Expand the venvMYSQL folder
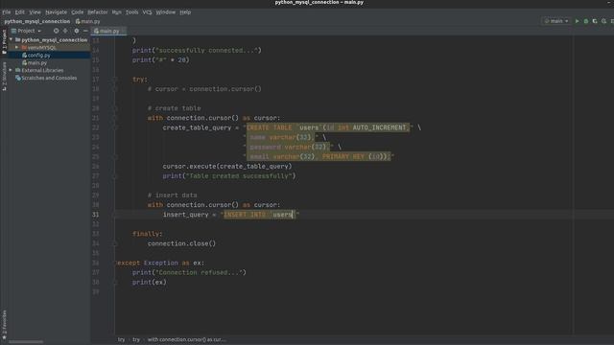This screenshot has height=345, width=614. coord(17,47)
